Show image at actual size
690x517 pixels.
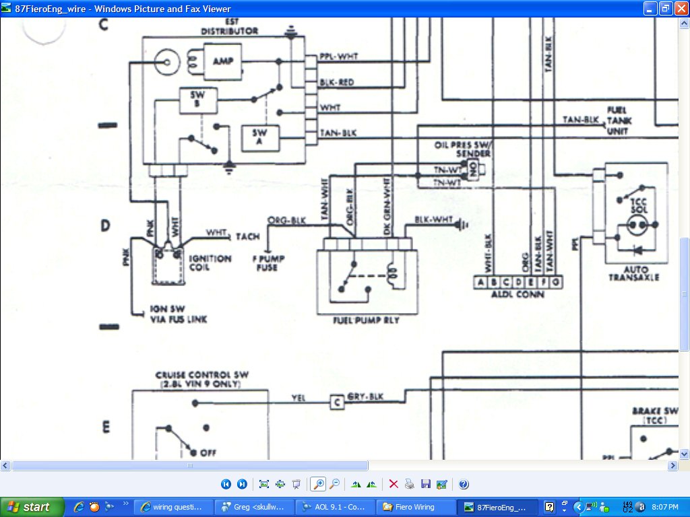coord(280,484)
